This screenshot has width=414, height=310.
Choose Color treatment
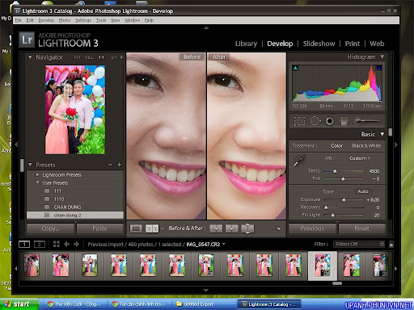(x=336, y=145)
